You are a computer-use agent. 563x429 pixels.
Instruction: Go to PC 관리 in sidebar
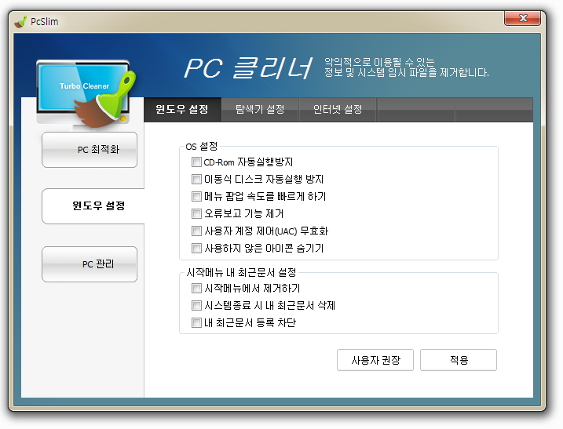90,264
